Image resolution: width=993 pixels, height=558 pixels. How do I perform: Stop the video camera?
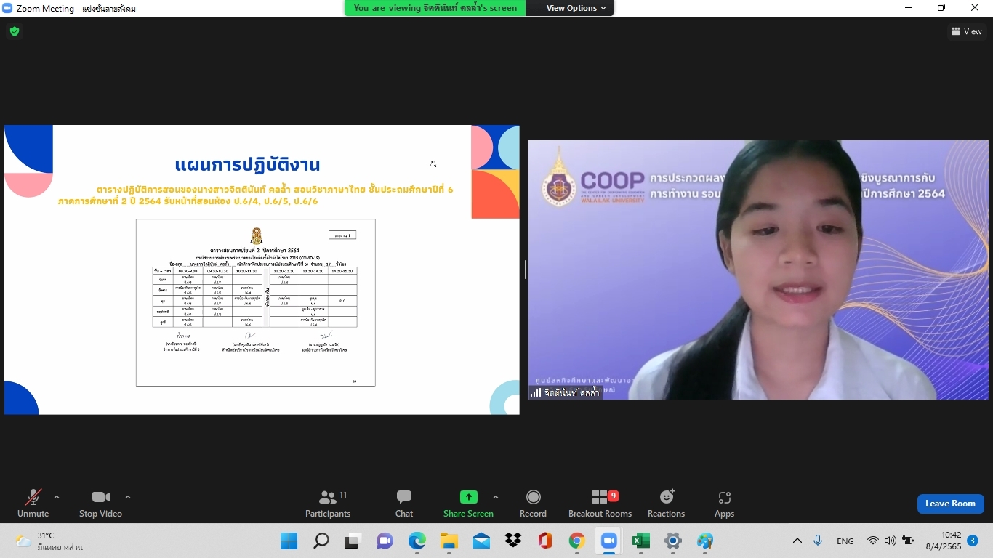[100, 504]
